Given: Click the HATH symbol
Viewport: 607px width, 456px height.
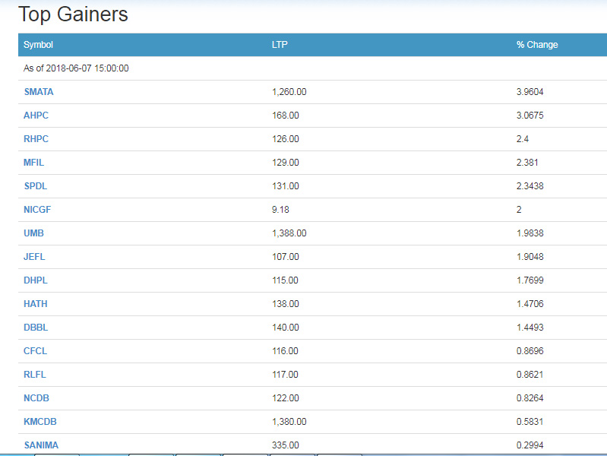Looking at the screenshot, I should coord(36,304).
